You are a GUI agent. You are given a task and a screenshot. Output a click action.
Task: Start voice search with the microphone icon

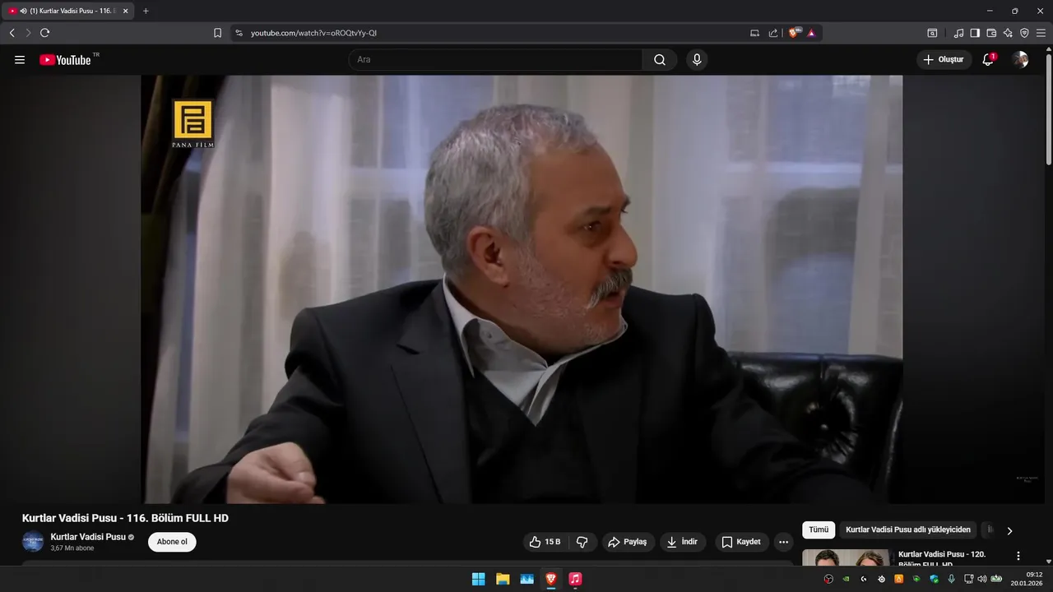[697, 60]
